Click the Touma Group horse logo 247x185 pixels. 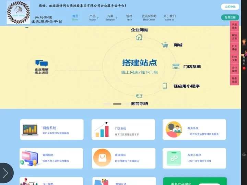tap(19, 12)
